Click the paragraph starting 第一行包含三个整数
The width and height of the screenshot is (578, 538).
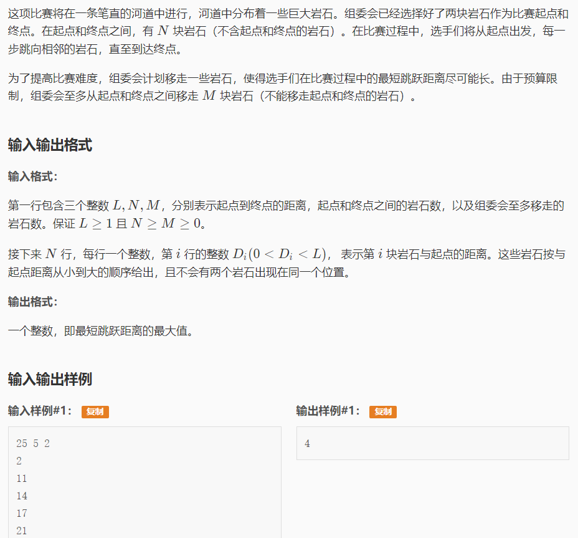[286, 214]
